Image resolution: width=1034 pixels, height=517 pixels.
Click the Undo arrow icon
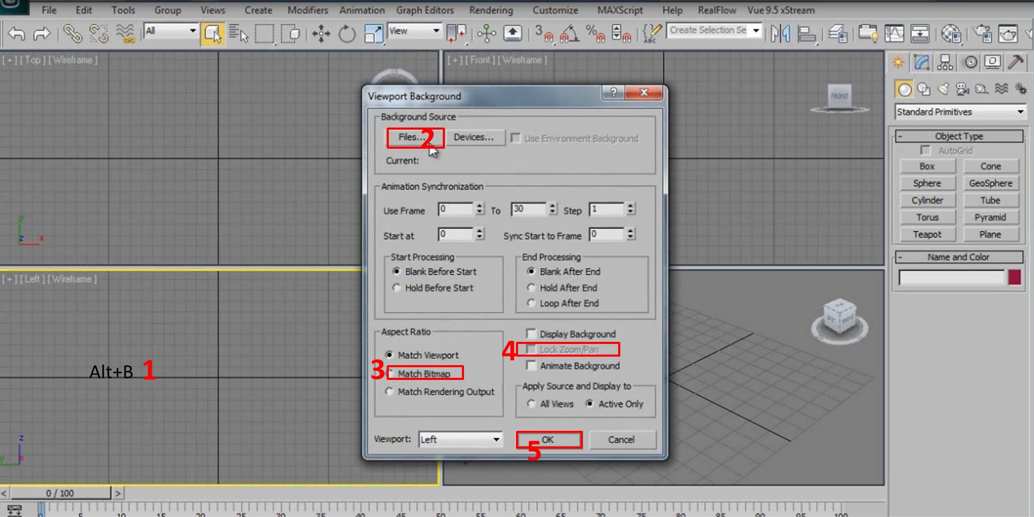(16, 34)
